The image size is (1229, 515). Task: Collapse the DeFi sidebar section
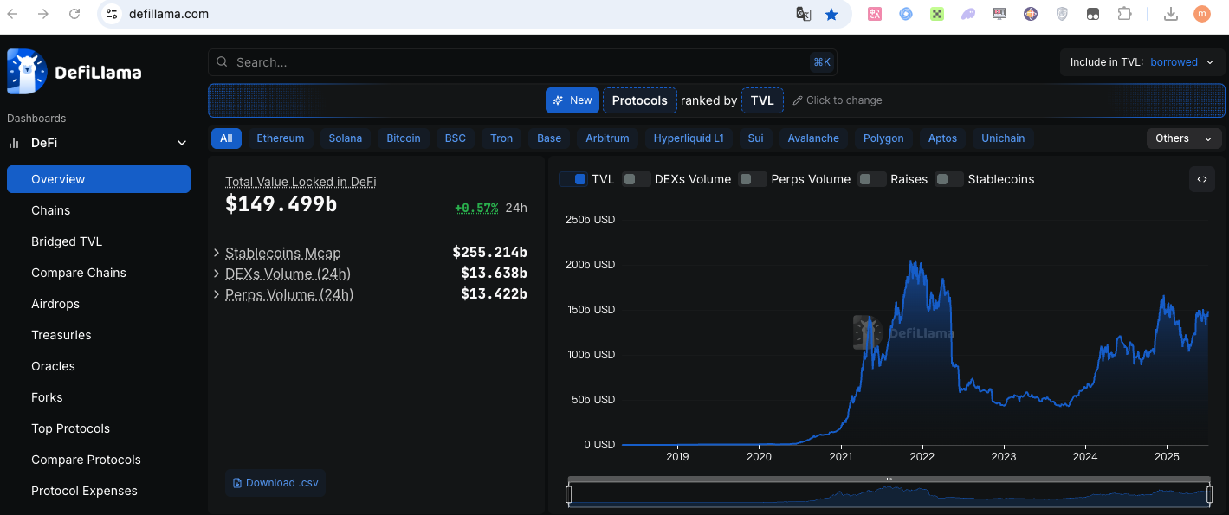click(182, 143)
